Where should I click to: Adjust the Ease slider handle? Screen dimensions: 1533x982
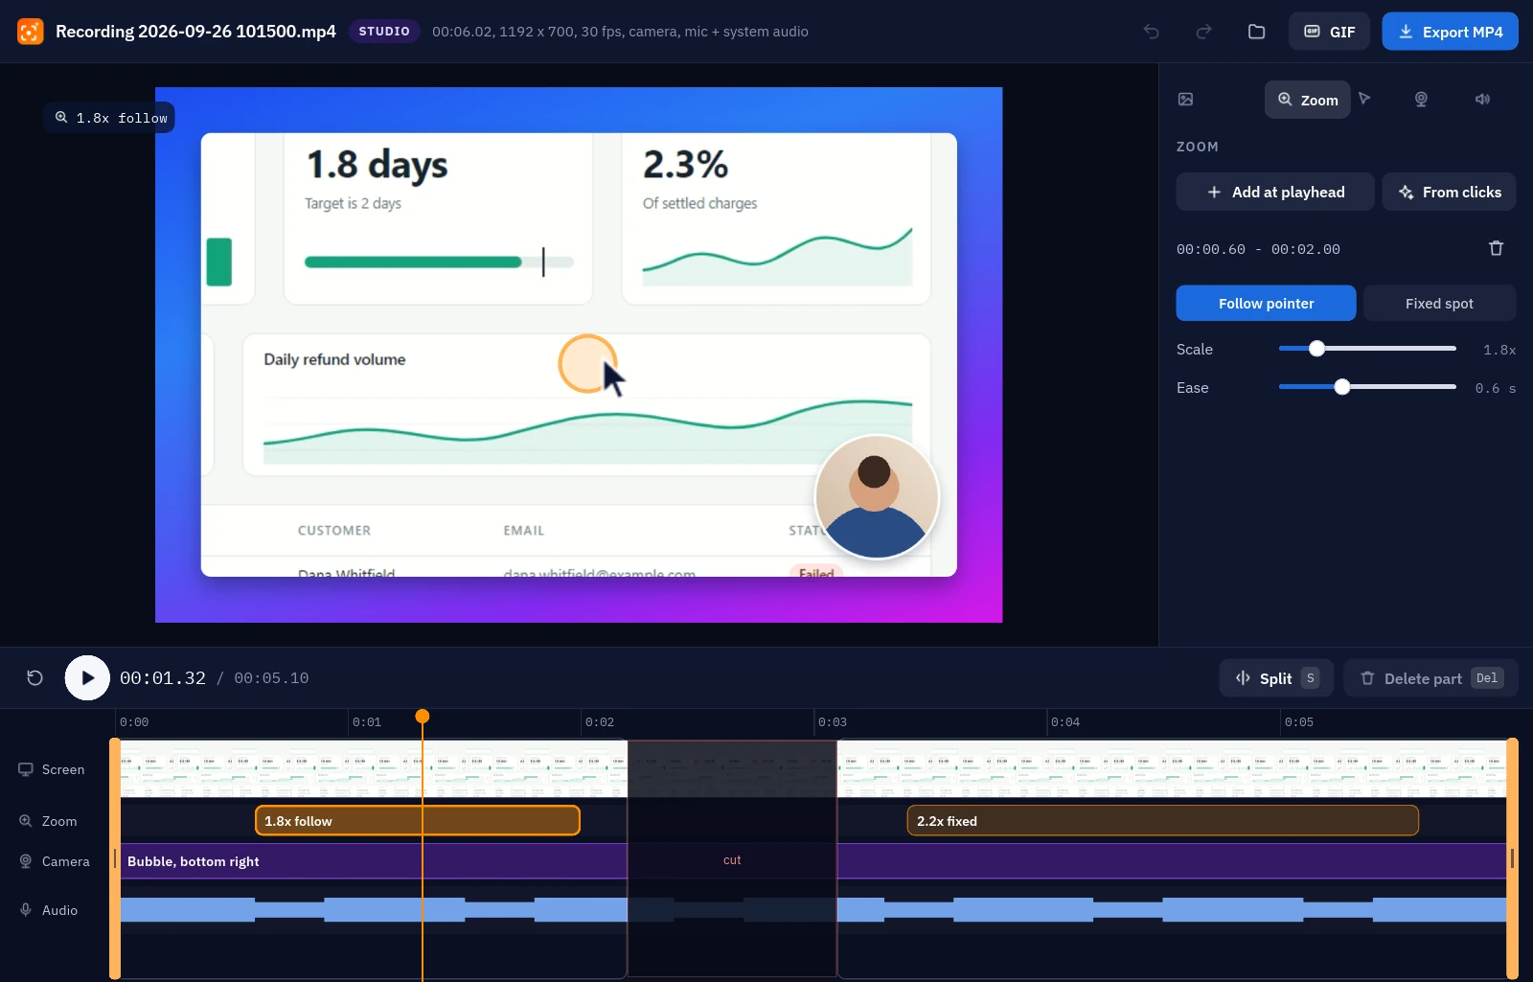(1342, 387)
